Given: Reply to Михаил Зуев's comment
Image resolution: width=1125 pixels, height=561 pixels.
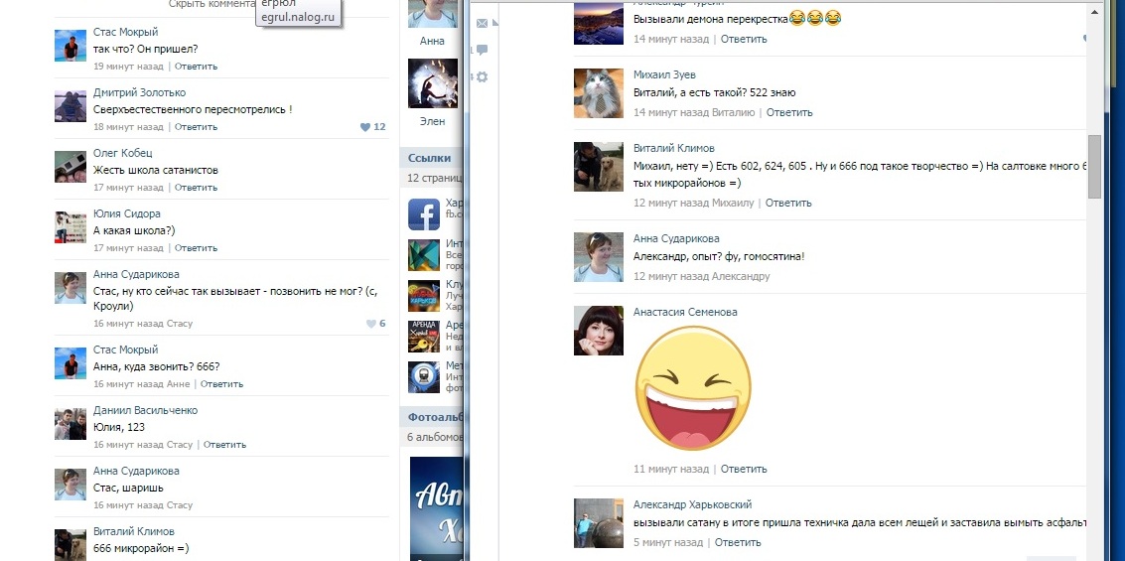Looking at the screenshot, I should 789,112.
